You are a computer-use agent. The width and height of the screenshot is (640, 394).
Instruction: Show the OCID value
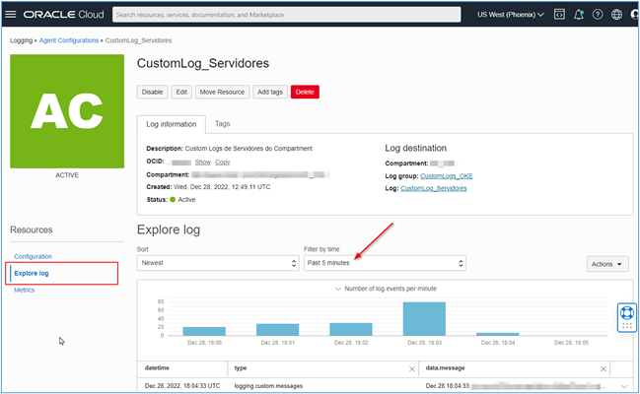click(202, 162)
